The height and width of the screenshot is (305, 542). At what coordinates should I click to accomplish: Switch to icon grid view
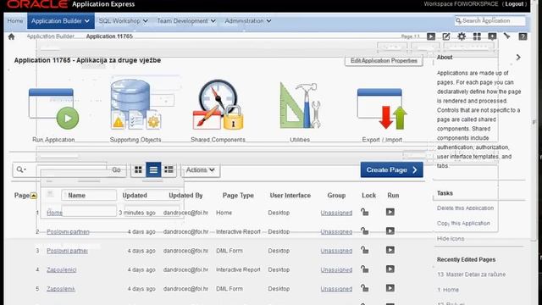(138, 169)
